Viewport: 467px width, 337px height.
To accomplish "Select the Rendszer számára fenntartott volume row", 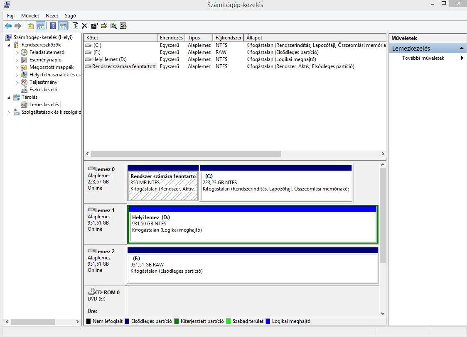I will (235, 67).
